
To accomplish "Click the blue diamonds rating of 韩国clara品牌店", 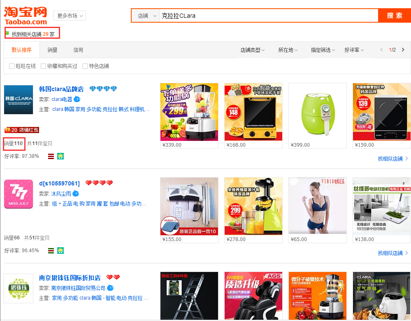I will [103, 89].
